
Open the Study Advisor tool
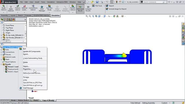pos(3,8)
